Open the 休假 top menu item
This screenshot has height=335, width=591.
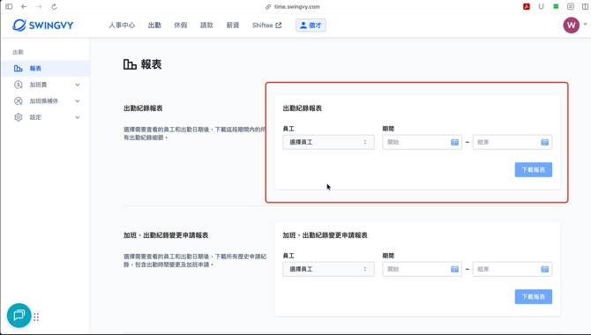coord(181,26)
